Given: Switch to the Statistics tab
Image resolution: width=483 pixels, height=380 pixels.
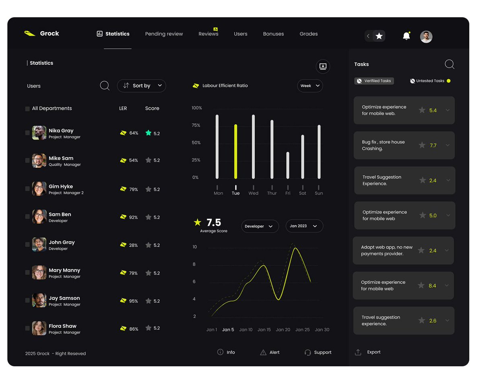Looking at the screenshot, I should (113, 34).
